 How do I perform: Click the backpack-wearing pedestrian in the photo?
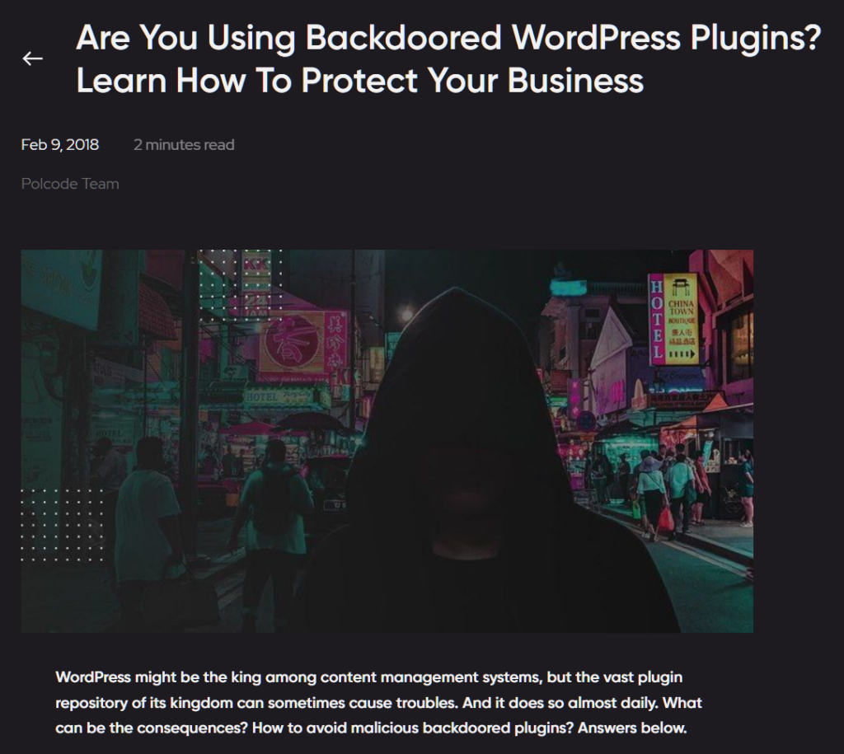pyautogui.click(x=274, y=503)
